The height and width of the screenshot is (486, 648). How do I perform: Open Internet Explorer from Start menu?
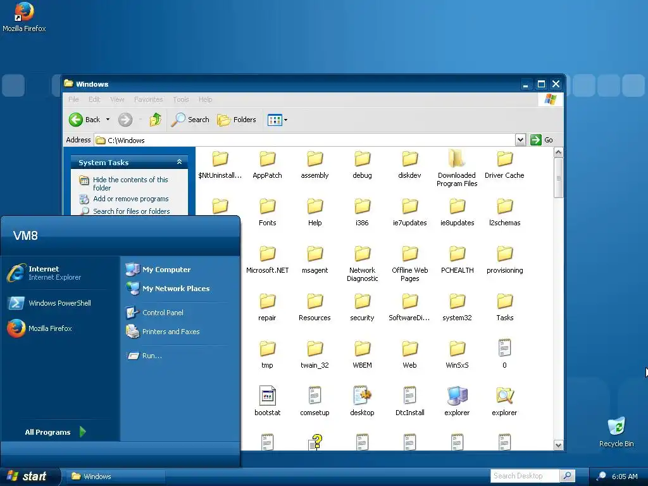tap(56, 273)
